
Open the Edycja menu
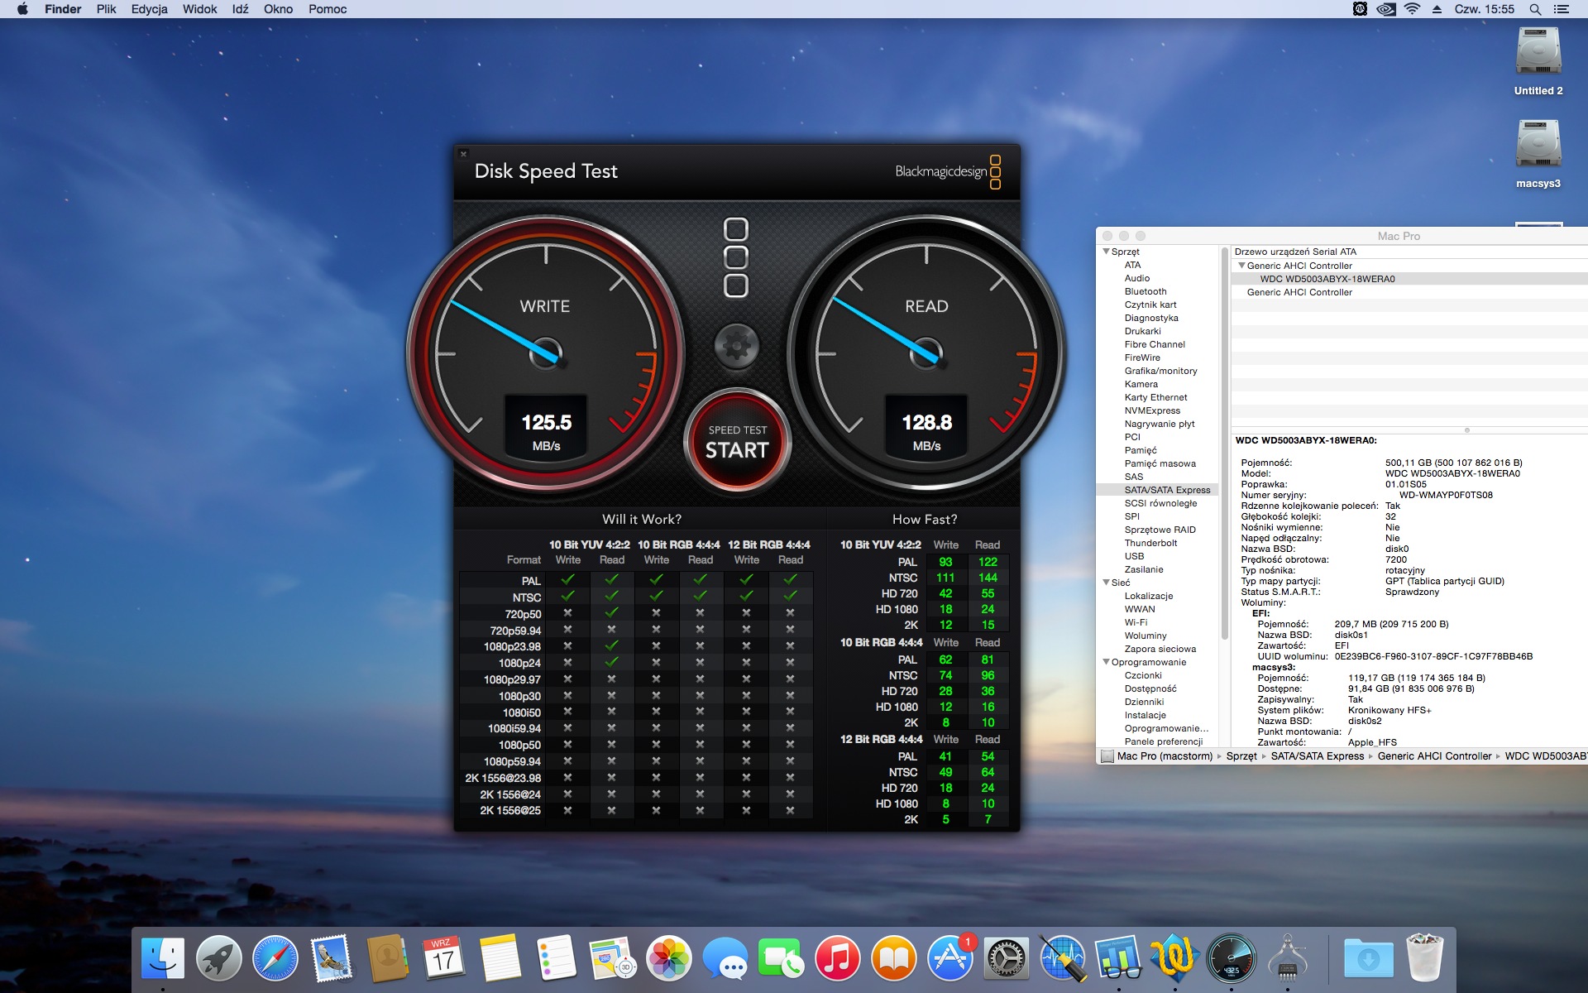point(149,9)
